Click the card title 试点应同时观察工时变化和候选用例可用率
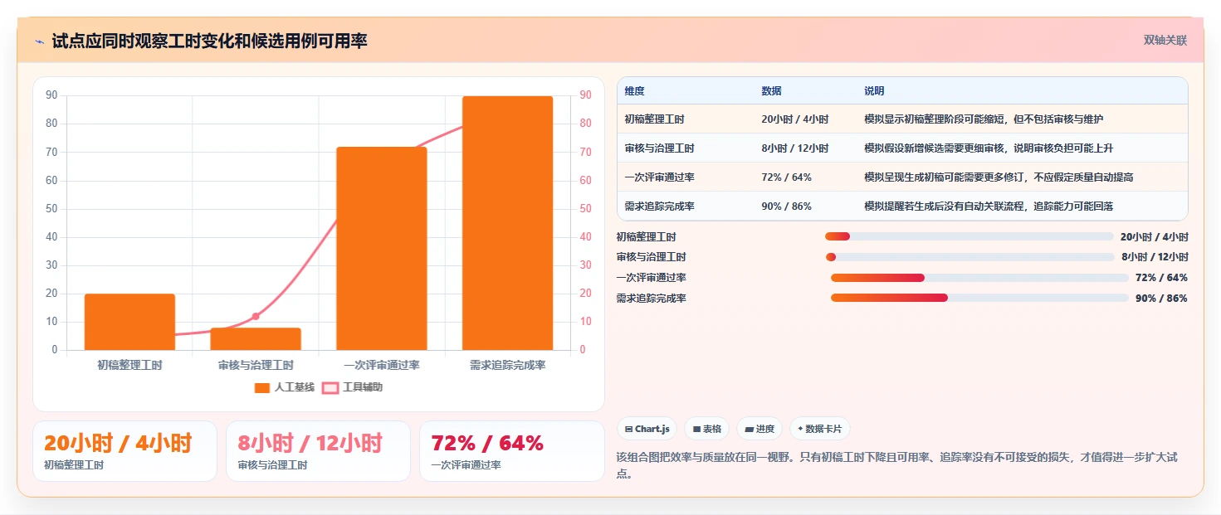Image resolution: width=1221 pixels, height=515 pixels. pos(210,41)
